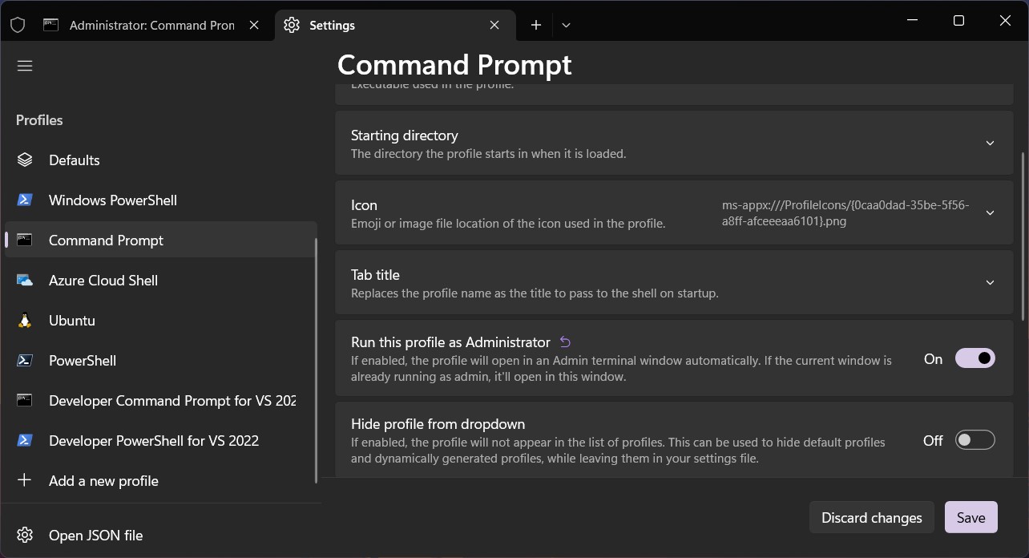Viewport: 1029px width, 558px height.
Task: Click the Off label beside Hide profile toggle
Action: [x=933, y=441]
